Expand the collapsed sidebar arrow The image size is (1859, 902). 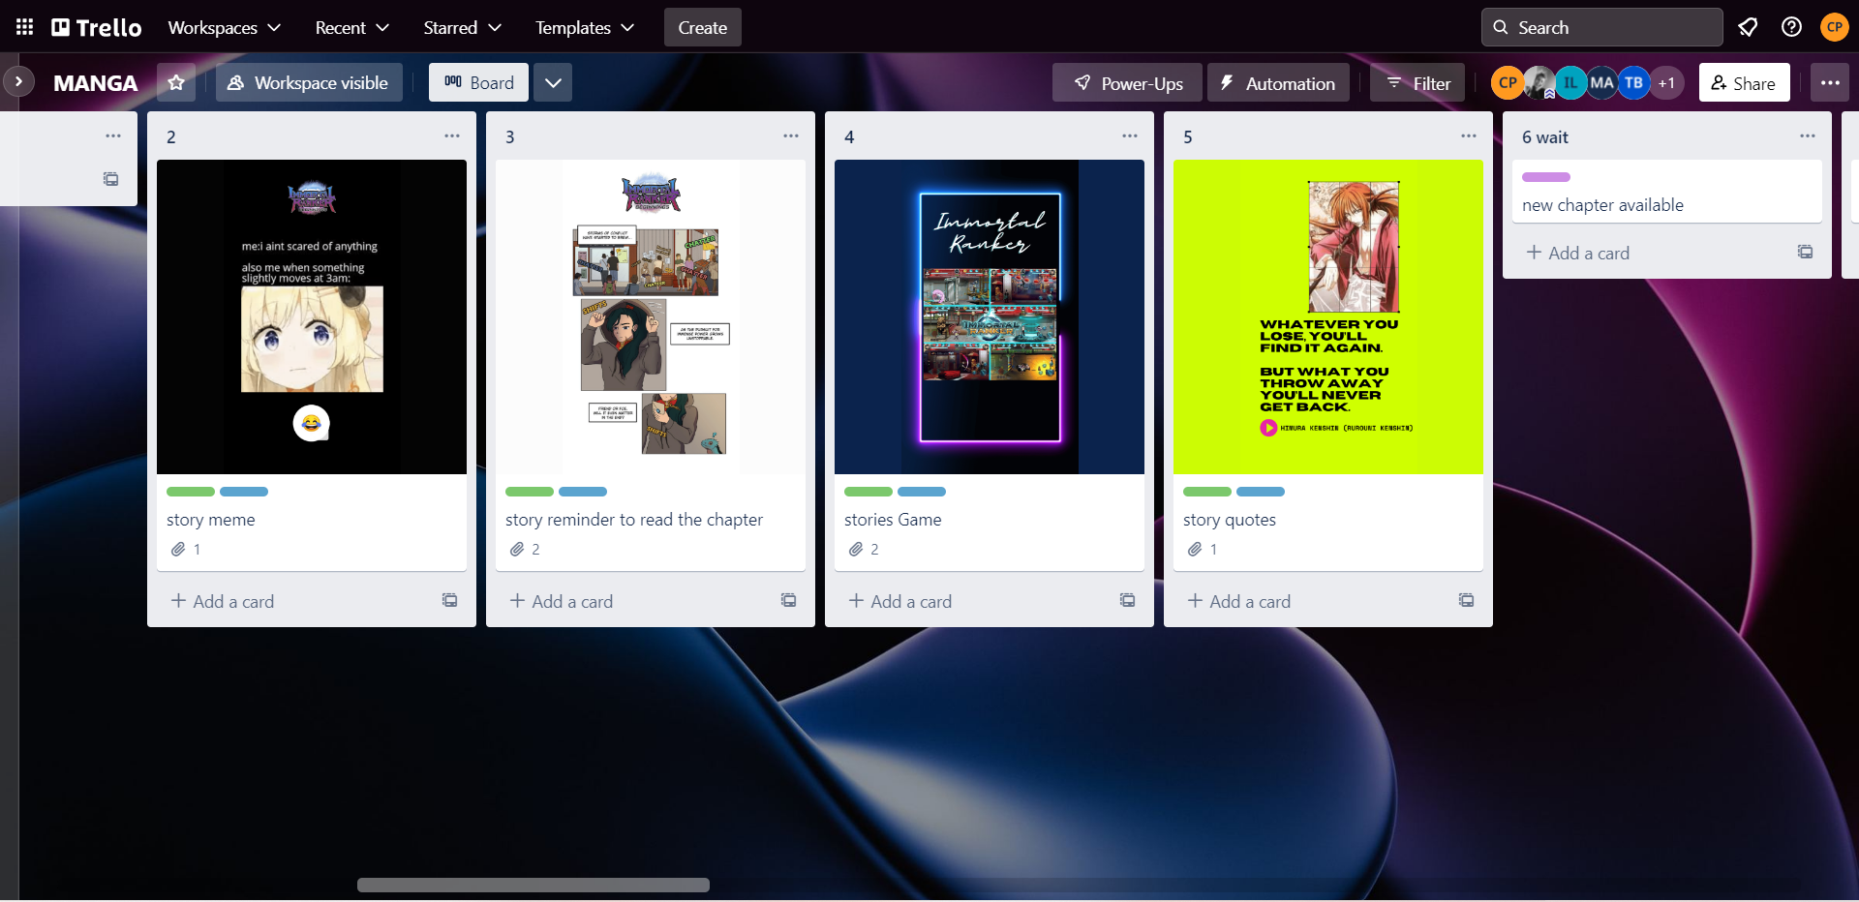(x=18, y=82)
